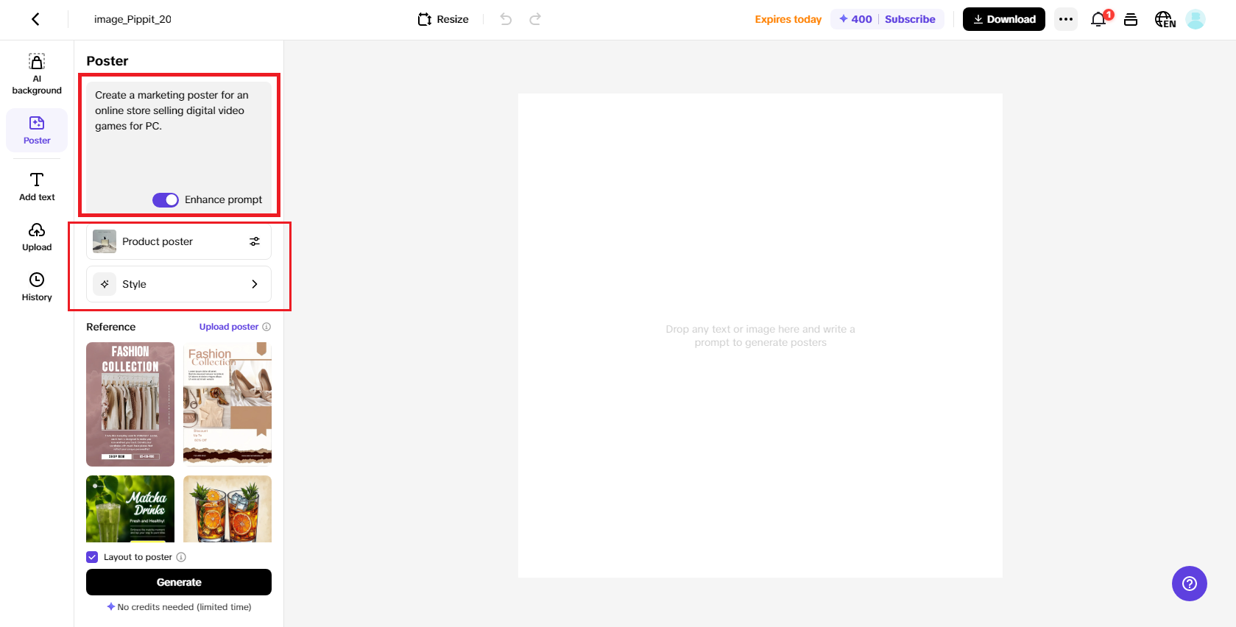Click the Generate button
Viewport: 1236px width, 627px height.
[x=179, y=582]
